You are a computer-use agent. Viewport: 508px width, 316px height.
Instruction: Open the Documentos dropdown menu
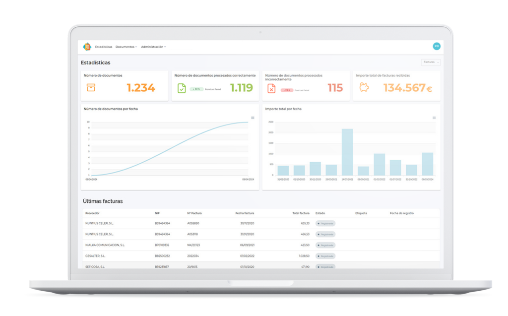point(126,47)
